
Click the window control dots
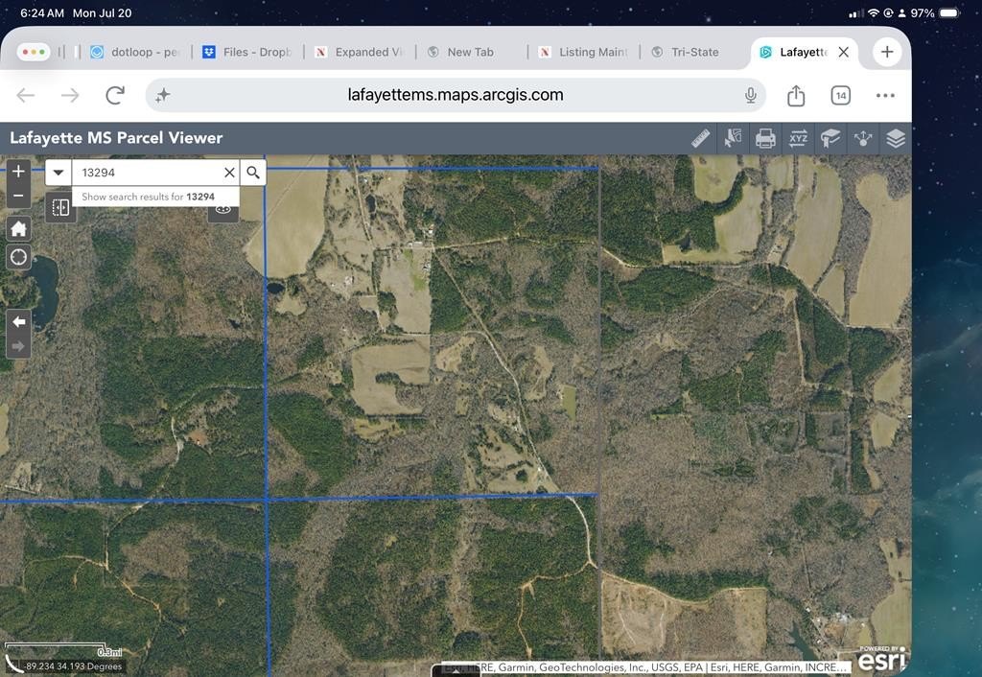(34, 52)
